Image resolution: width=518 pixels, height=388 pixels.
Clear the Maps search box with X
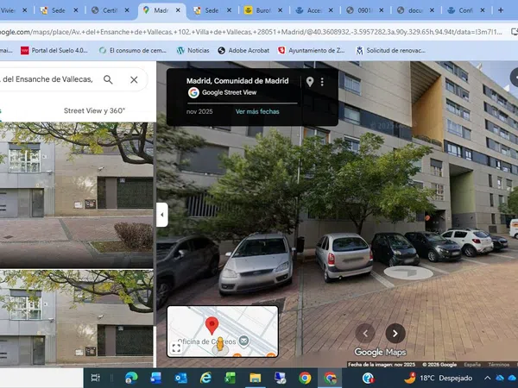point(134,79)
